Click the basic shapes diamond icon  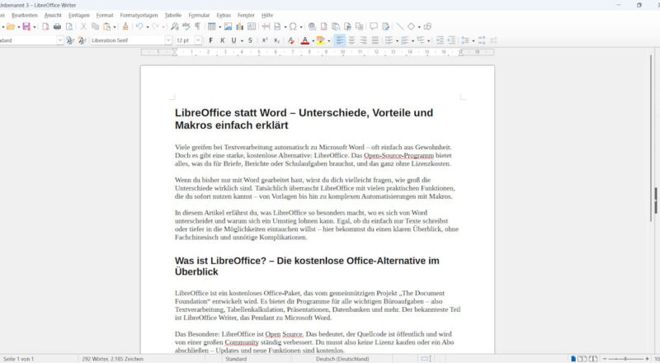pos(411,26)
